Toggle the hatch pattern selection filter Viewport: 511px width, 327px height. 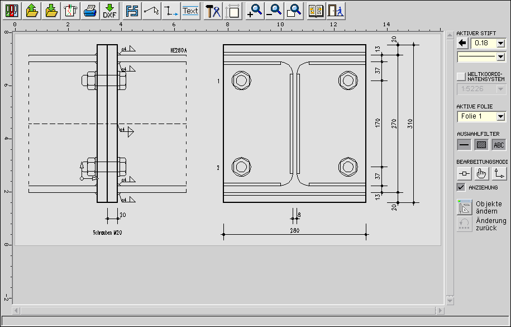(481, 145)
